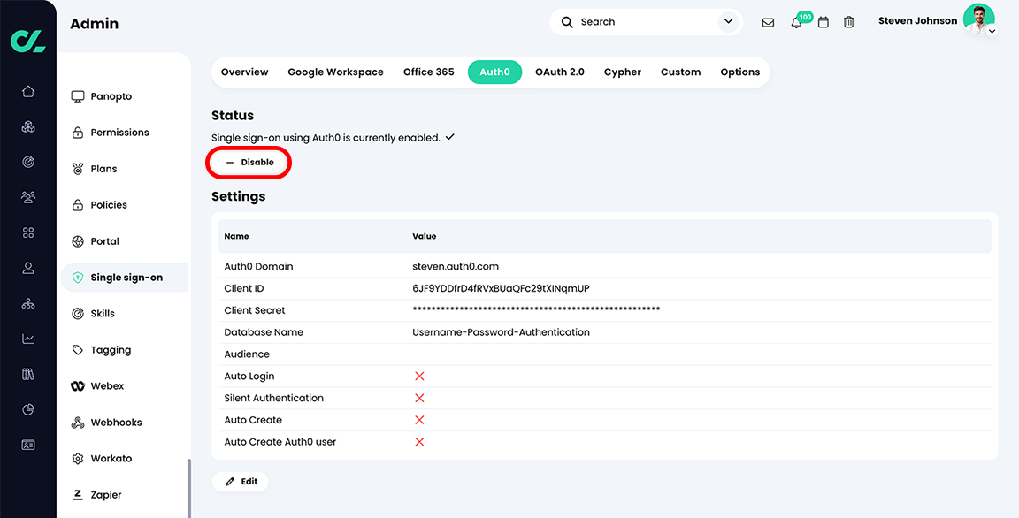Open the calendar icon in the header
The image size is (1019, 518).
pos(823,21)
